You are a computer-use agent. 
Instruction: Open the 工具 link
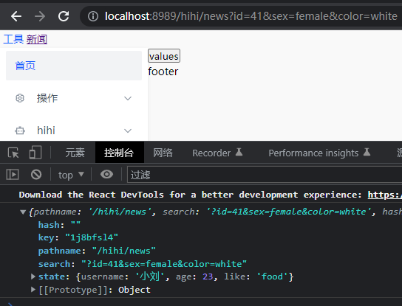(x=13, y=39)
